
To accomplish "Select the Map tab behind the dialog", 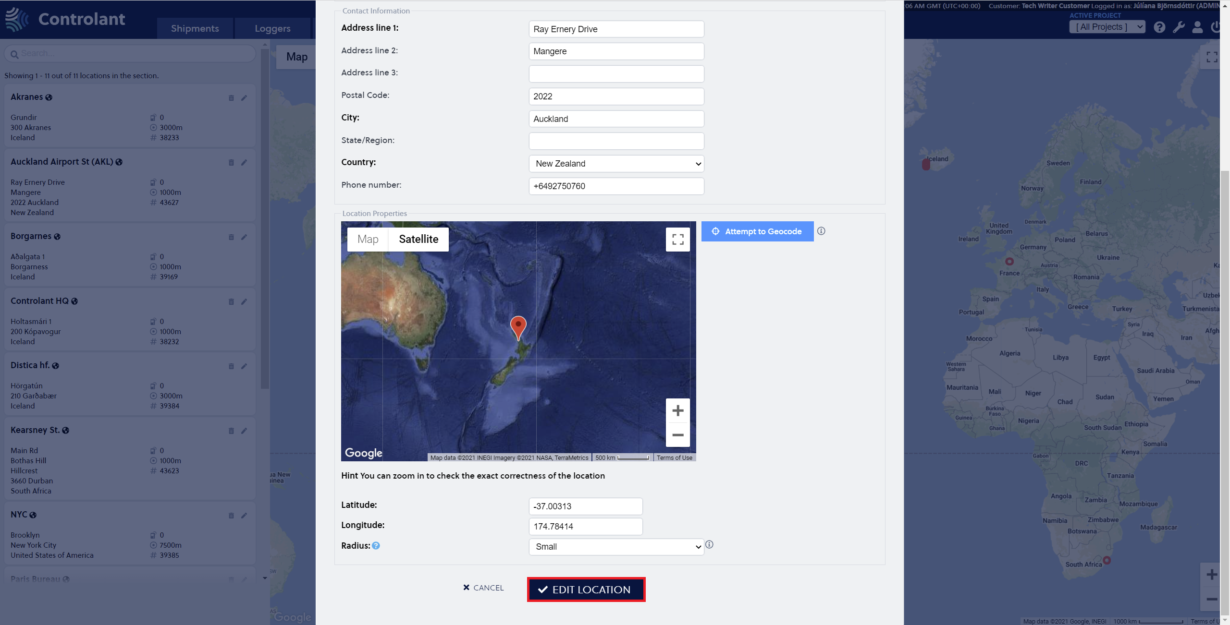I will pyautogui.click(x=296, y=57).
